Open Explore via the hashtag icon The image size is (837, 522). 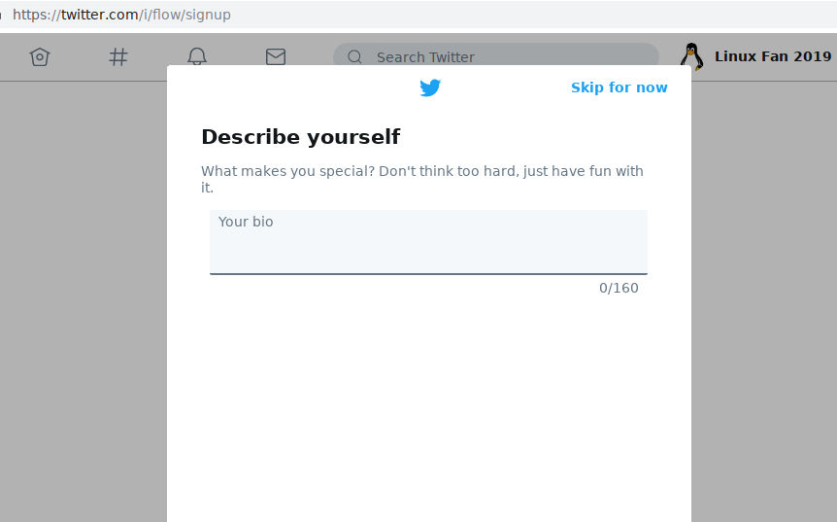(118, 56)
